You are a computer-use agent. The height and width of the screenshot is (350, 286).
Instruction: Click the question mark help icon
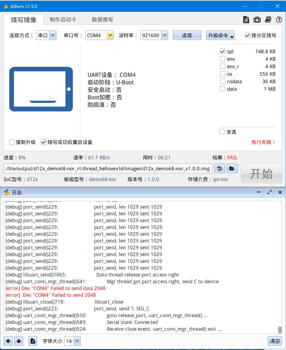[279, 20]
